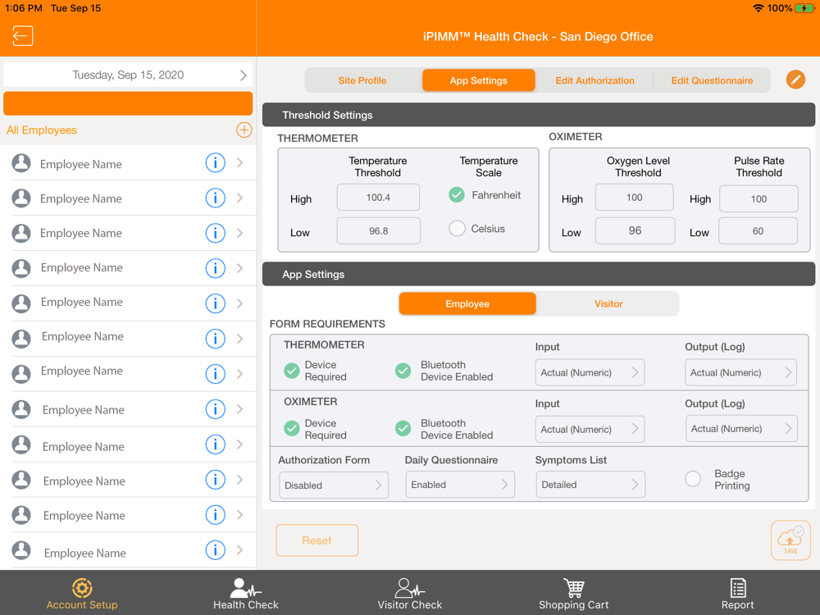
Task: Open info for the eighth employee
Action: 215,409
